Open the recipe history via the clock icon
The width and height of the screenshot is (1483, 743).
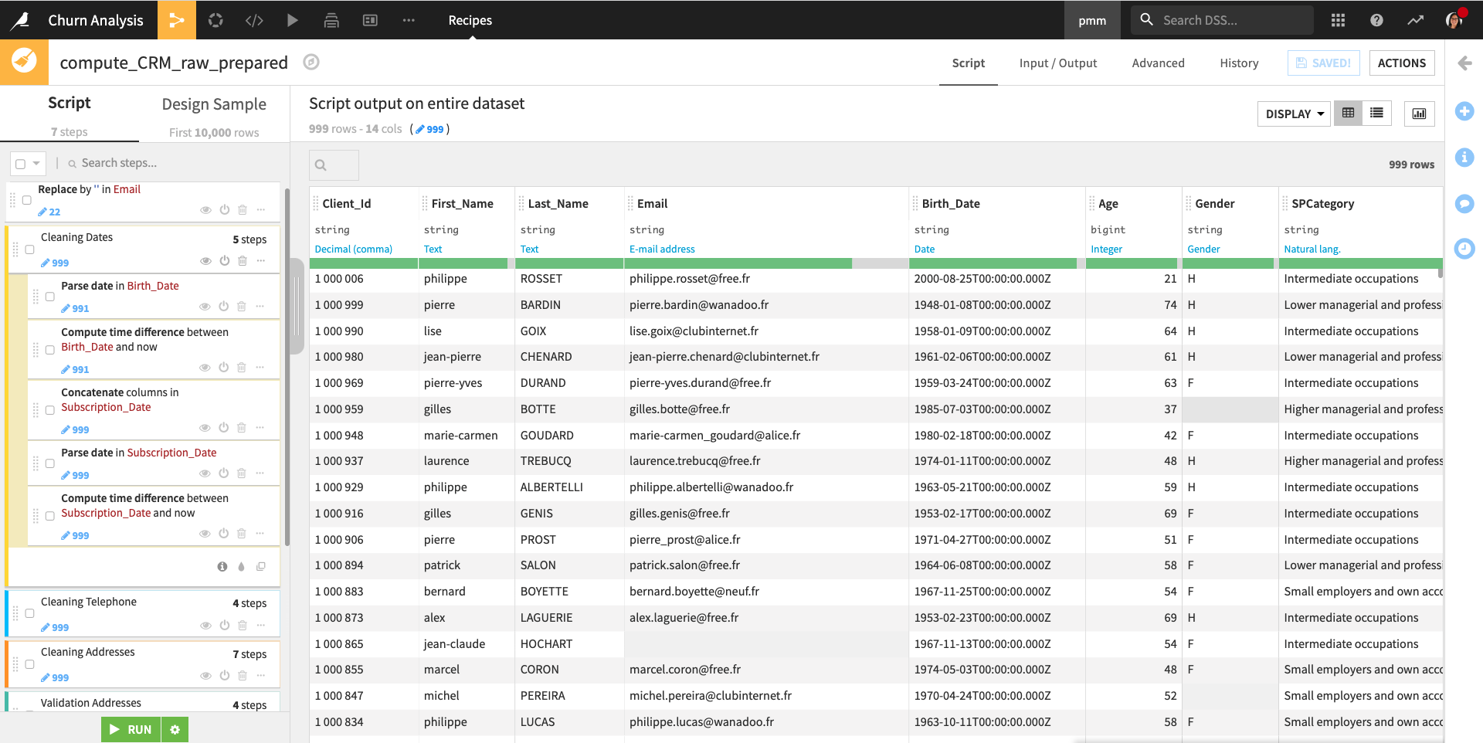click(x=1465, y=249)
